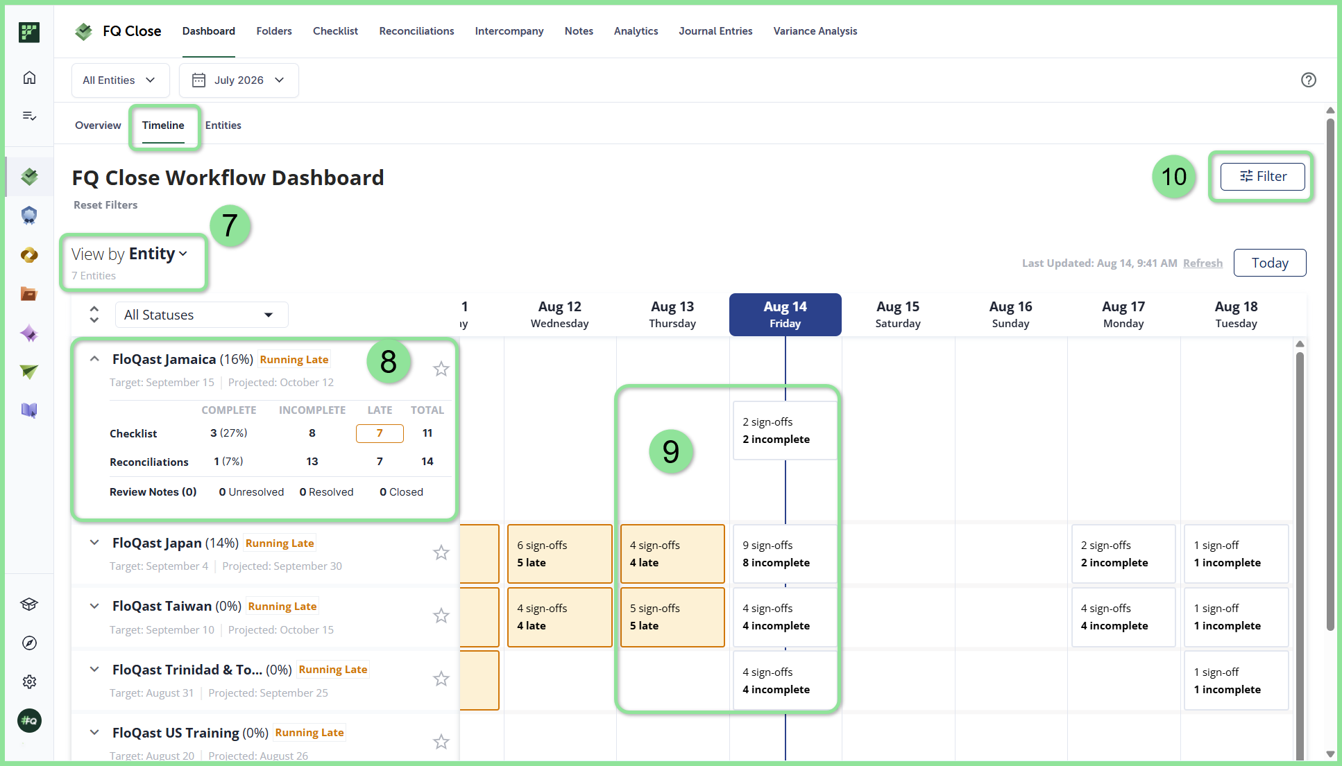
Task: Open the compass icon in sidebar
Action: [29, 643]
